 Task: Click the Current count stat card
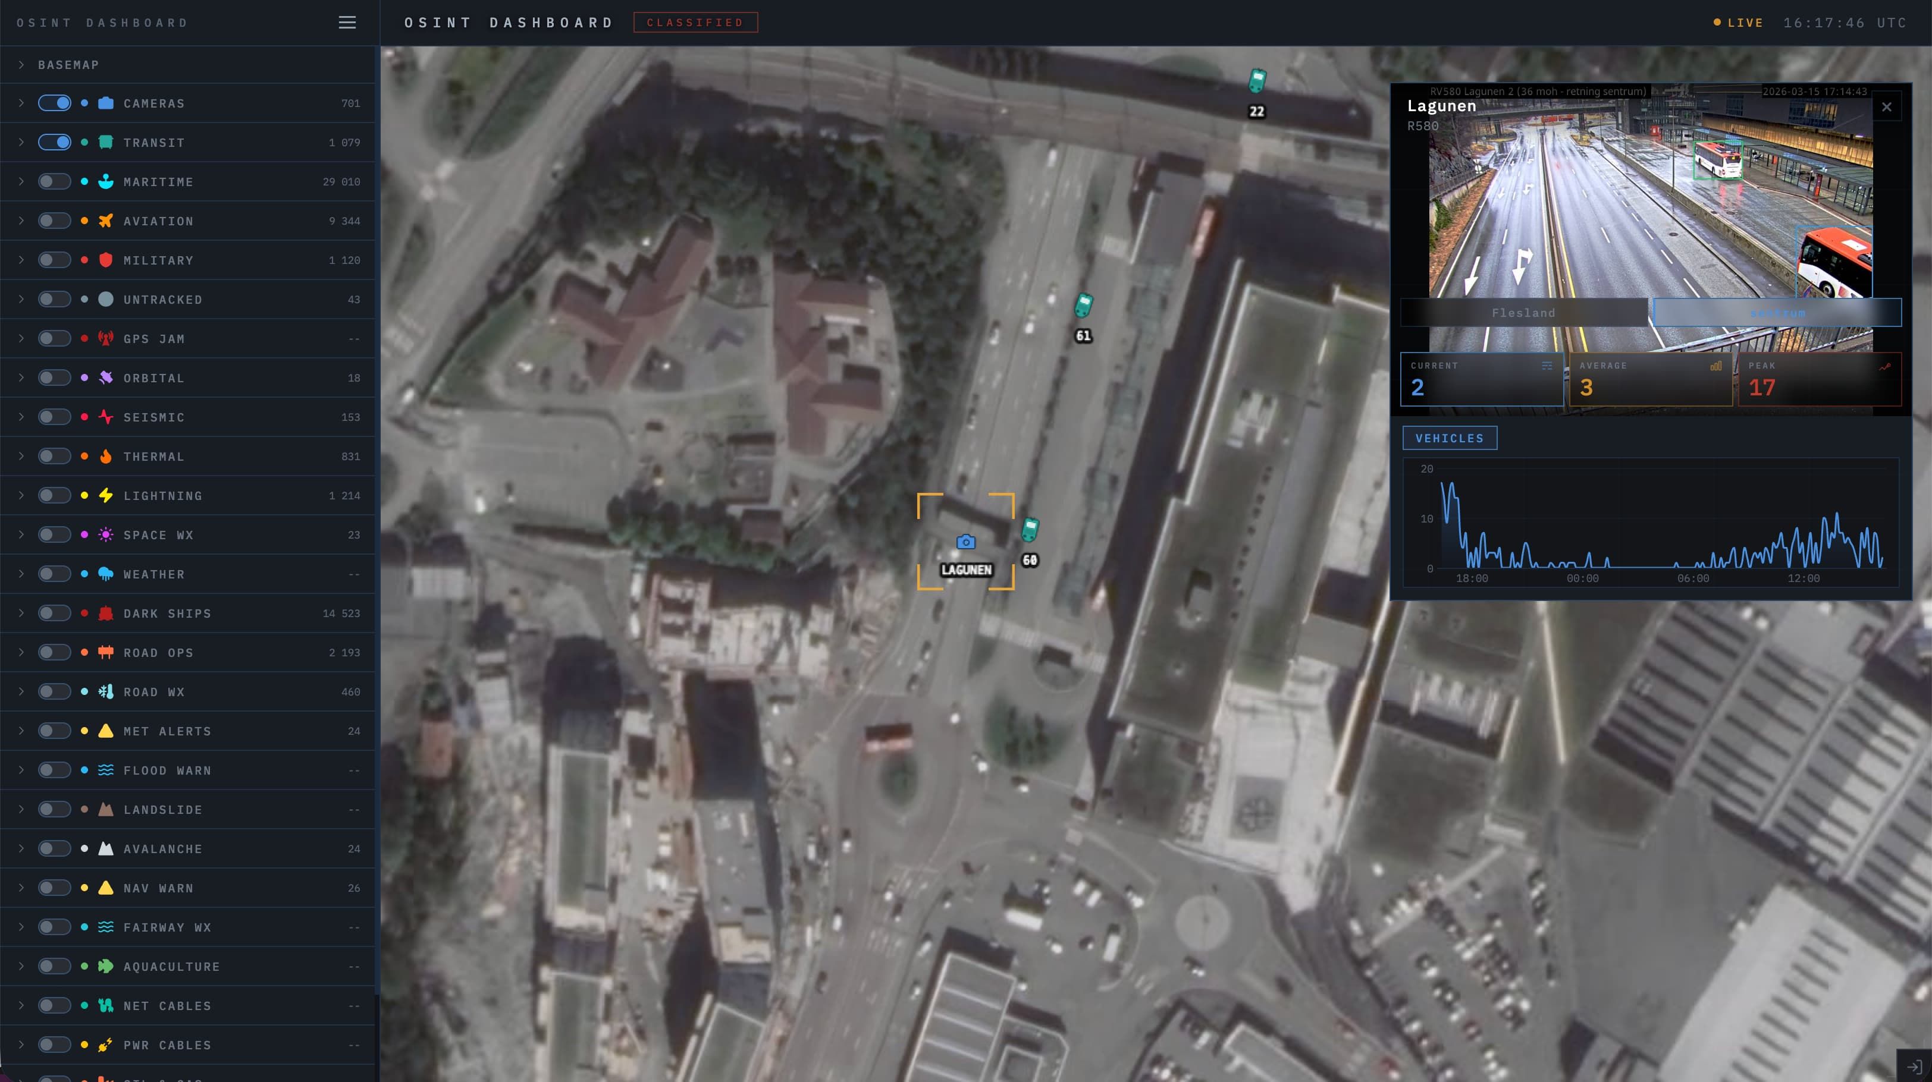click(1481, 379)
